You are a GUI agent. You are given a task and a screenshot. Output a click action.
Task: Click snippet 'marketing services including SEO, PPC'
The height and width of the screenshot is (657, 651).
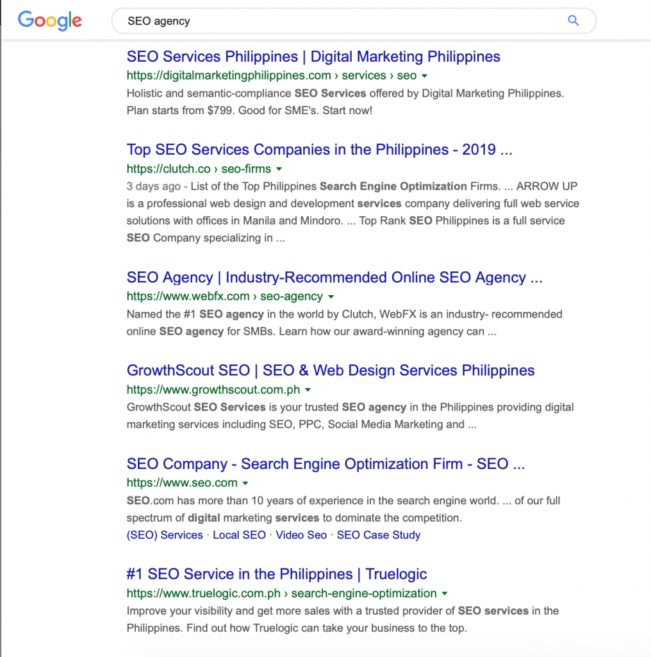(224, 425)
